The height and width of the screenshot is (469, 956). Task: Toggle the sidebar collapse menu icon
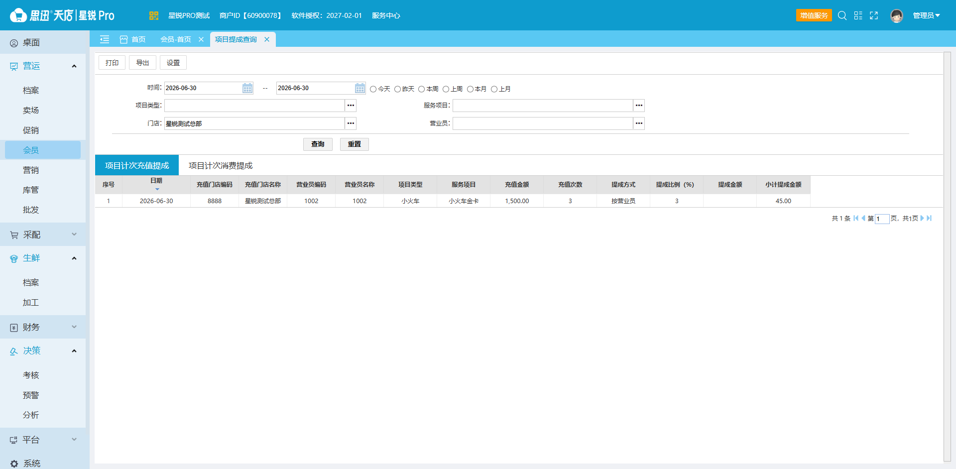point(105,39)
